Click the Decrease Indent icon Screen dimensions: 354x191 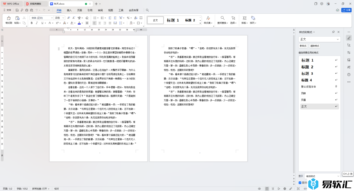coord(110,18)
